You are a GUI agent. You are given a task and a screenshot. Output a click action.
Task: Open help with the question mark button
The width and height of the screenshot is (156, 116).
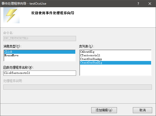pyautogui.click(x=138, y=4)
